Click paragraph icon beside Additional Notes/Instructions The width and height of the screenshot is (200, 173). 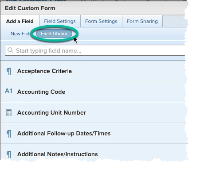9,154
